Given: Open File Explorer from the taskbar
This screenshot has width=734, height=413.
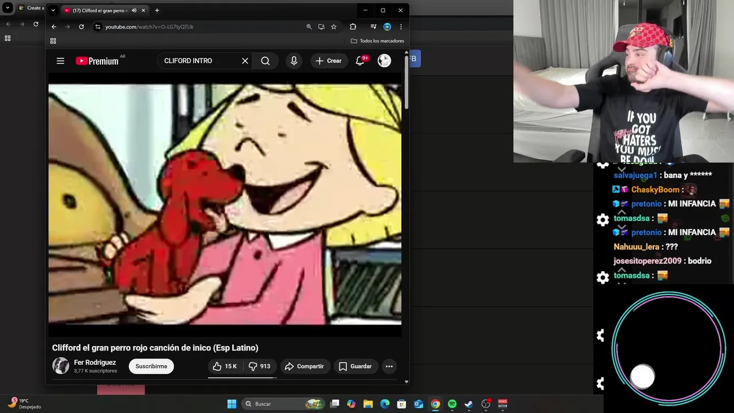Looking at the screenshot, I should pyautogui.click(x=368, y=404).
